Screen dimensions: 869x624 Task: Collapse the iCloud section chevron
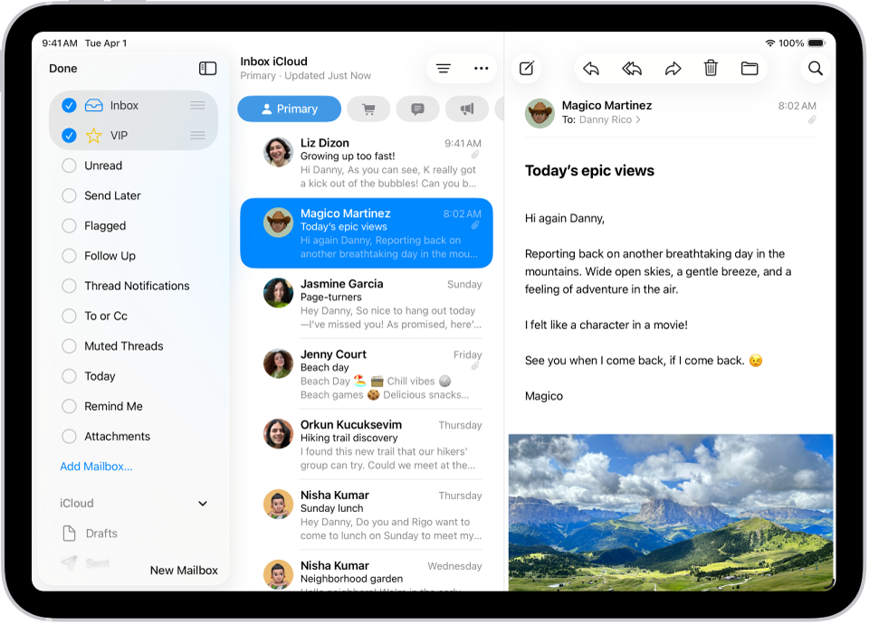pos(203,504)
